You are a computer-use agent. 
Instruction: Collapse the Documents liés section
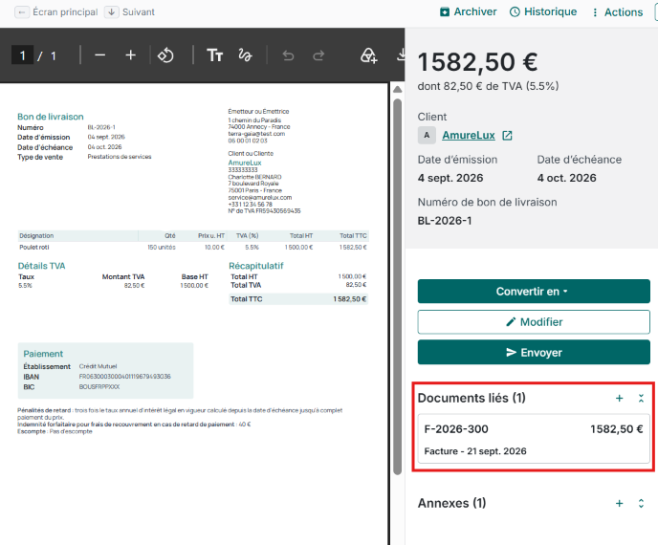click(641, 398)
